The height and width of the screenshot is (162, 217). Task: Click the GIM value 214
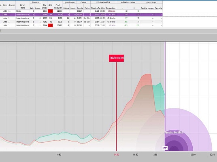click(51, 18)
